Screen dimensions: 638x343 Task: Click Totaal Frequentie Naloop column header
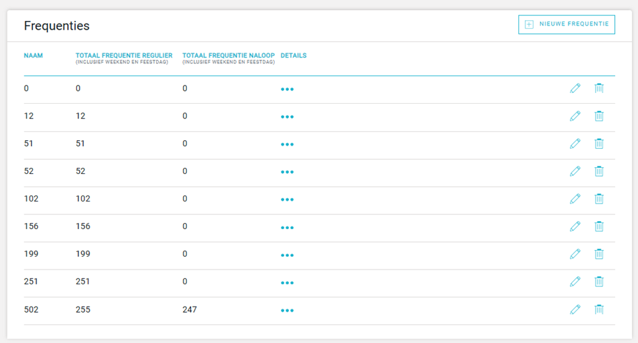click(x=229, y=58)
